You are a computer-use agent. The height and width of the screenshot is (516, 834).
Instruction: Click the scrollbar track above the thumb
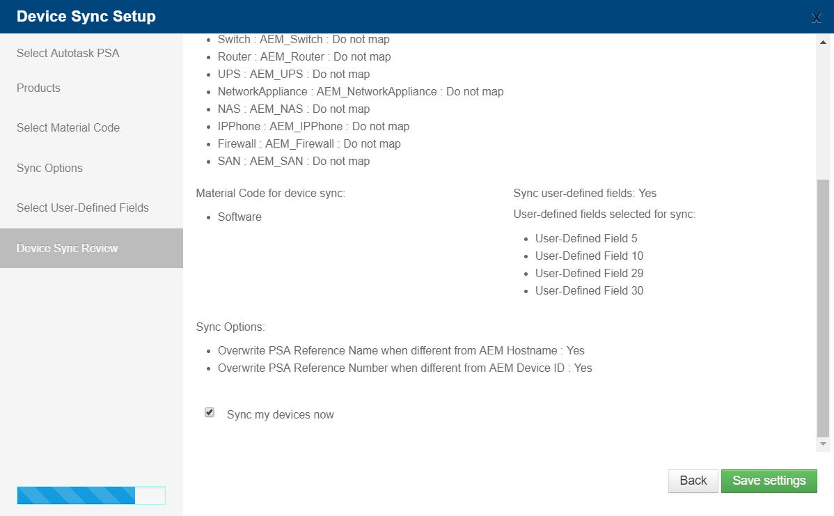(823, 114)
